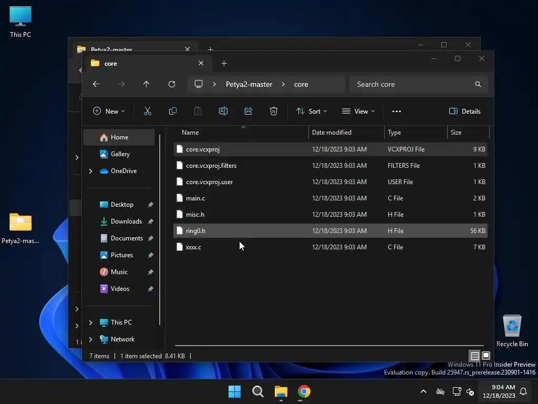Sort by the Size column header

point(468,132)
